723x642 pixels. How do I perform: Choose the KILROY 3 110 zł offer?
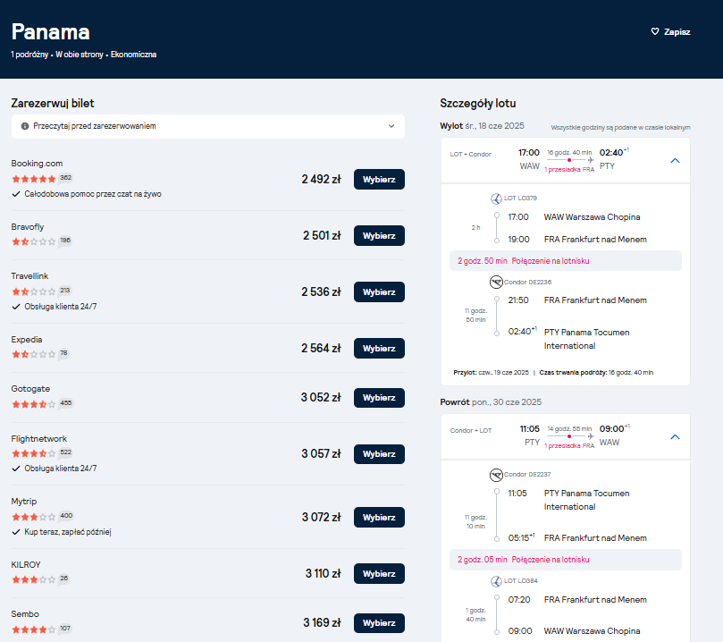(379, 574)
